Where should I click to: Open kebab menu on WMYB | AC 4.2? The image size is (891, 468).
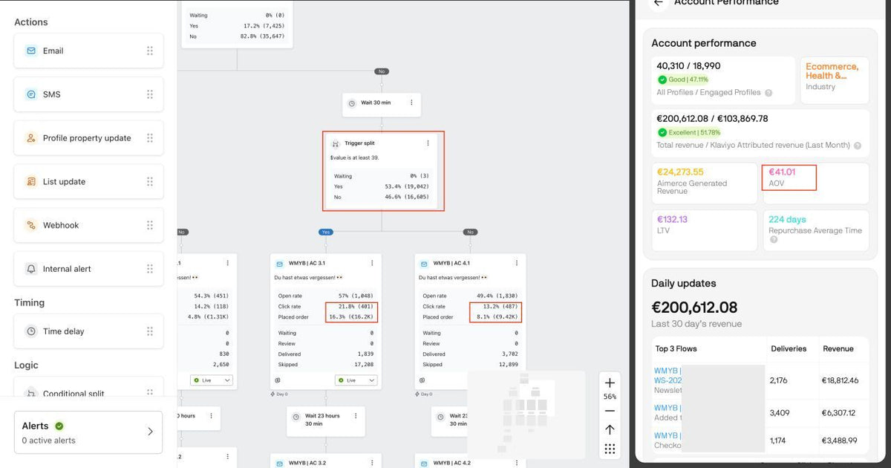point(516,463)
